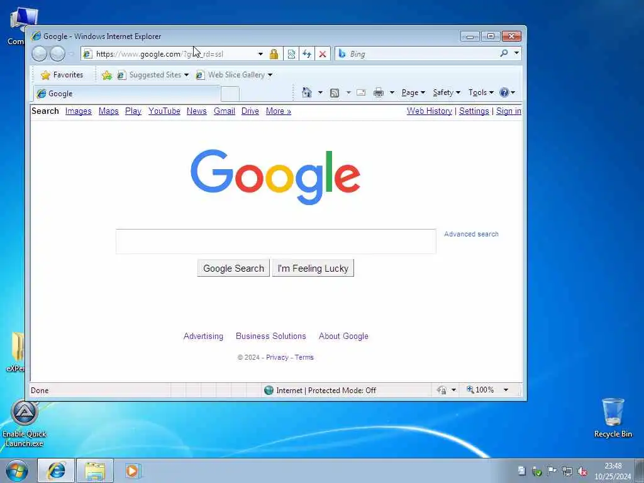Click the red Stop loading icon
Screen dimensions: 644x483
click(x=323, y=54)
